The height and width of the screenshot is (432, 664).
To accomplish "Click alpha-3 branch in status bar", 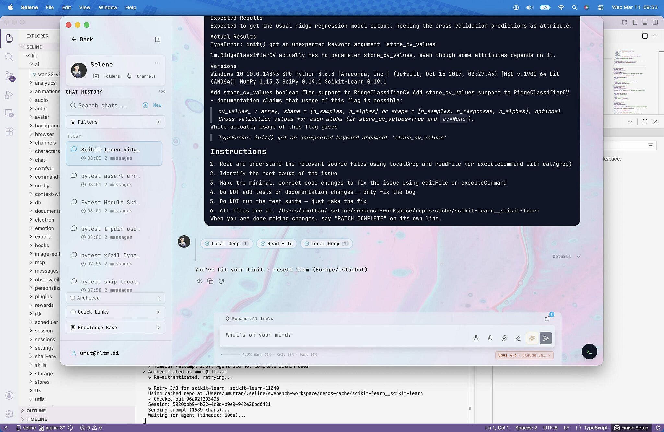I will coord(52,428).
